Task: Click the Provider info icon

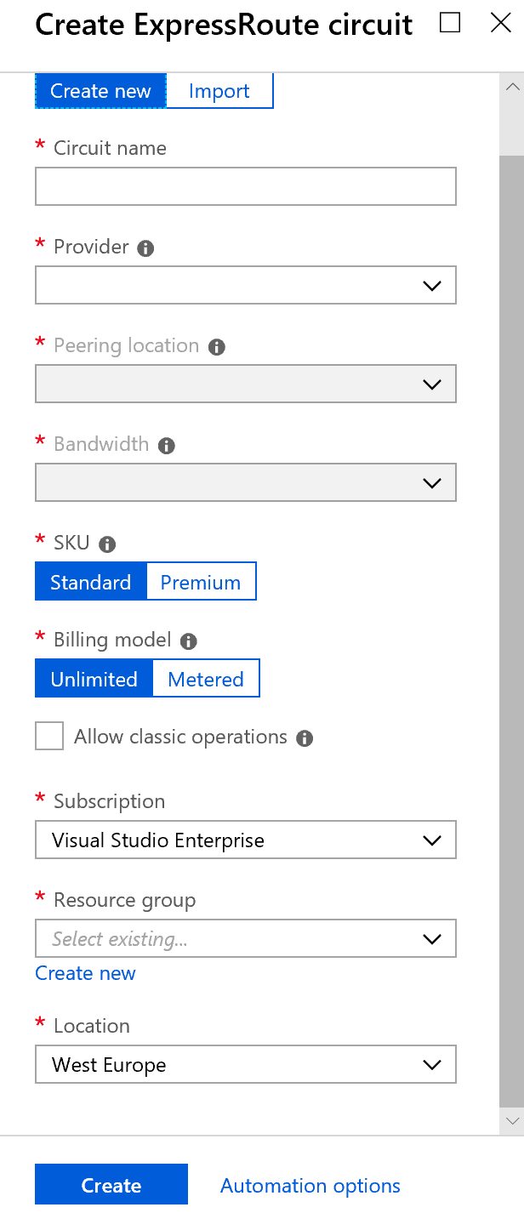Action: point(146,248)
